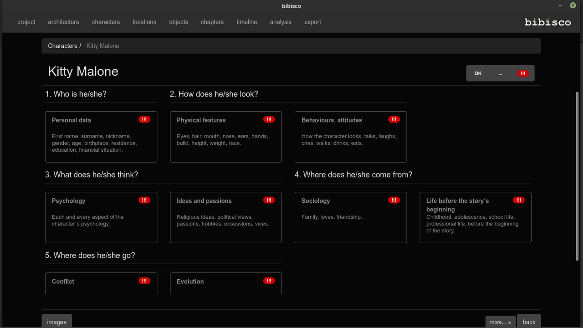Click the red badge on the Conflict card

[144, 281]
